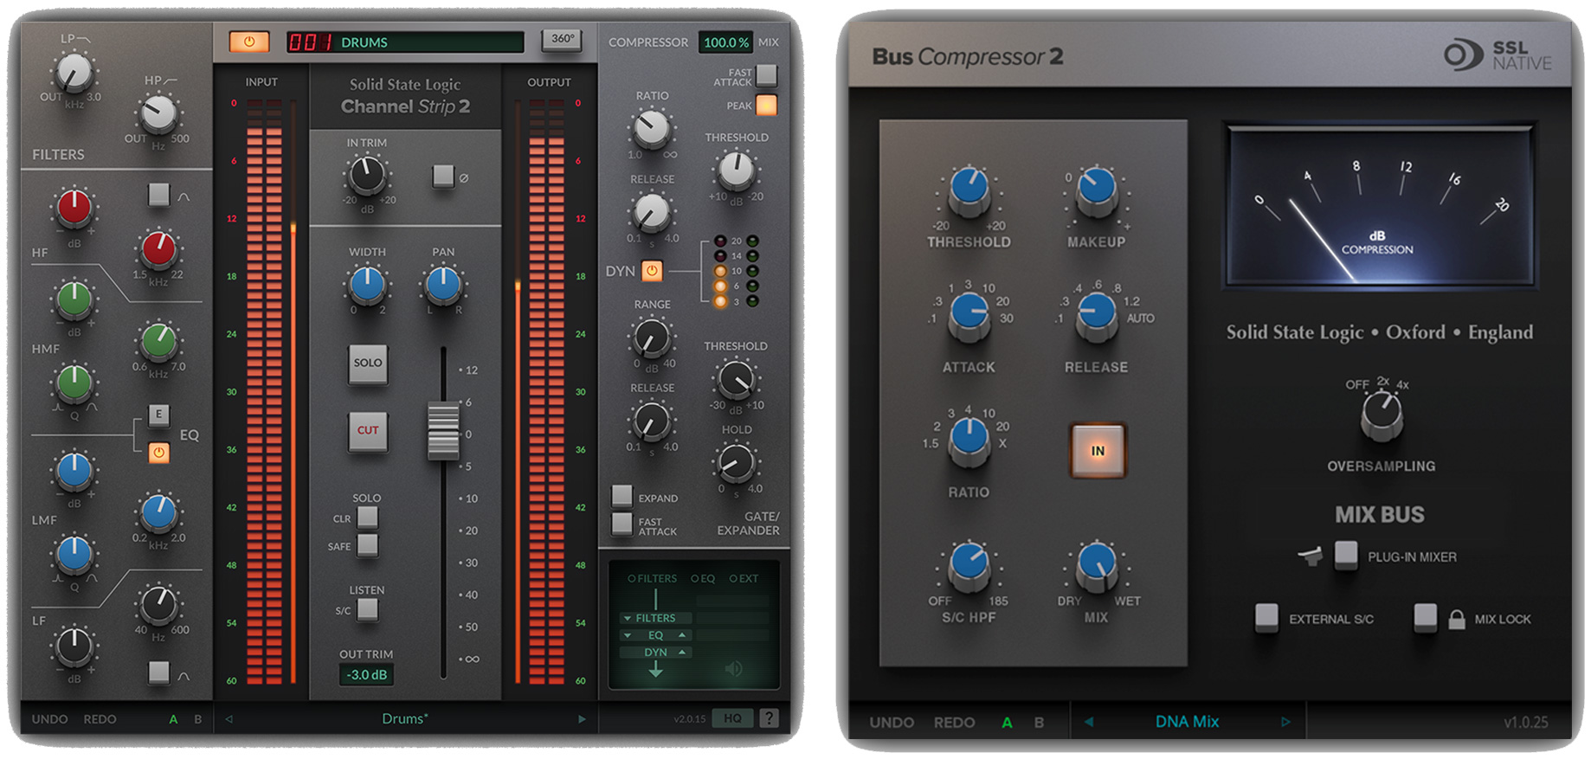The width and height of the screenshot is (1591, 759).
Task: Click the output fader handle
Action: 443,430
